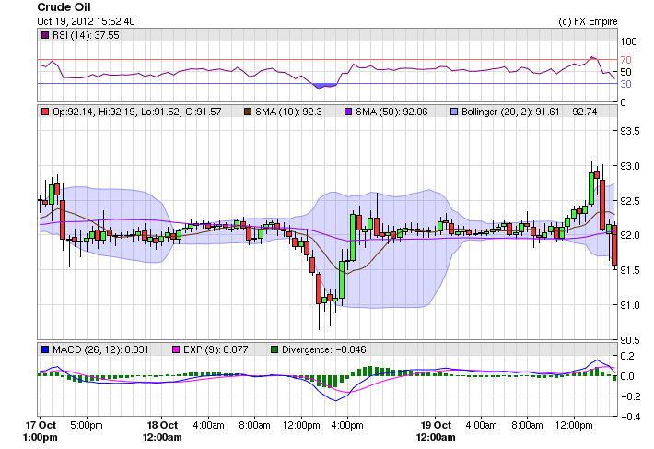Click the 91.5 price axis label
Image resolution: width=654 pixels, height=449 pixels.
point(630,270)
